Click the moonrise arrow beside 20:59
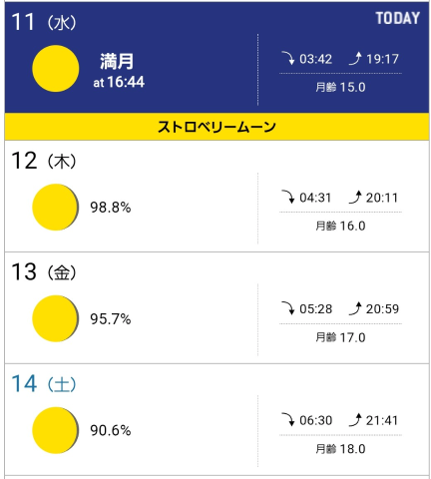 click(x=355, y=308)
